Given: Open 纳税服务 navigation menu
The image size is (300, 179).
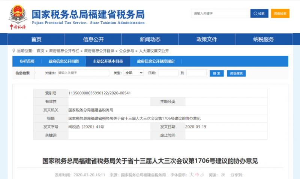Looking at the screenshot, I should (263, 39).
